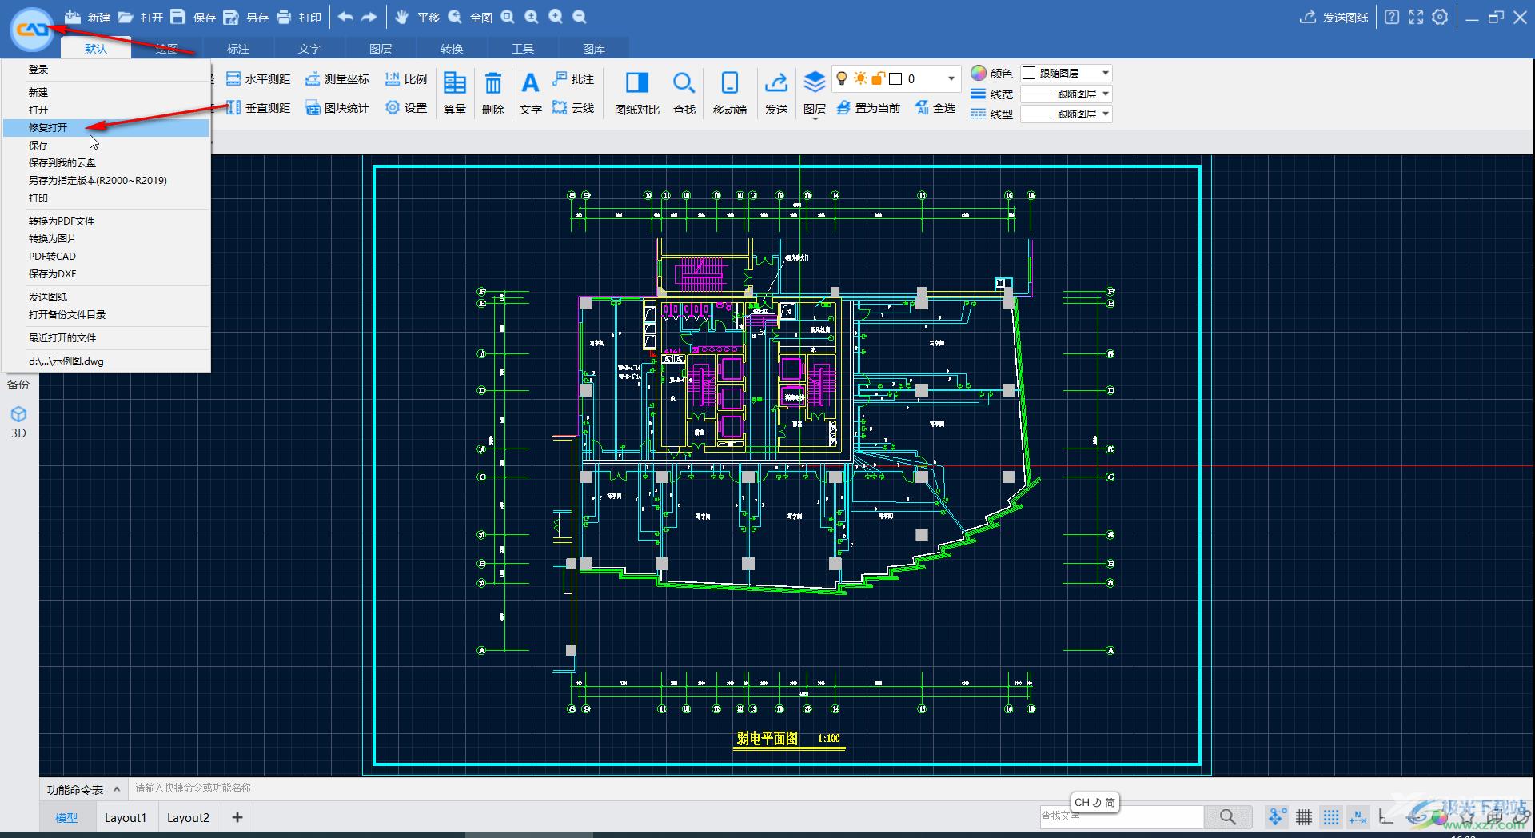The width and height of the screenshot is (1535, 838).
Task: Switch to the 转换 ribbon tab
Action: point(452,49)
